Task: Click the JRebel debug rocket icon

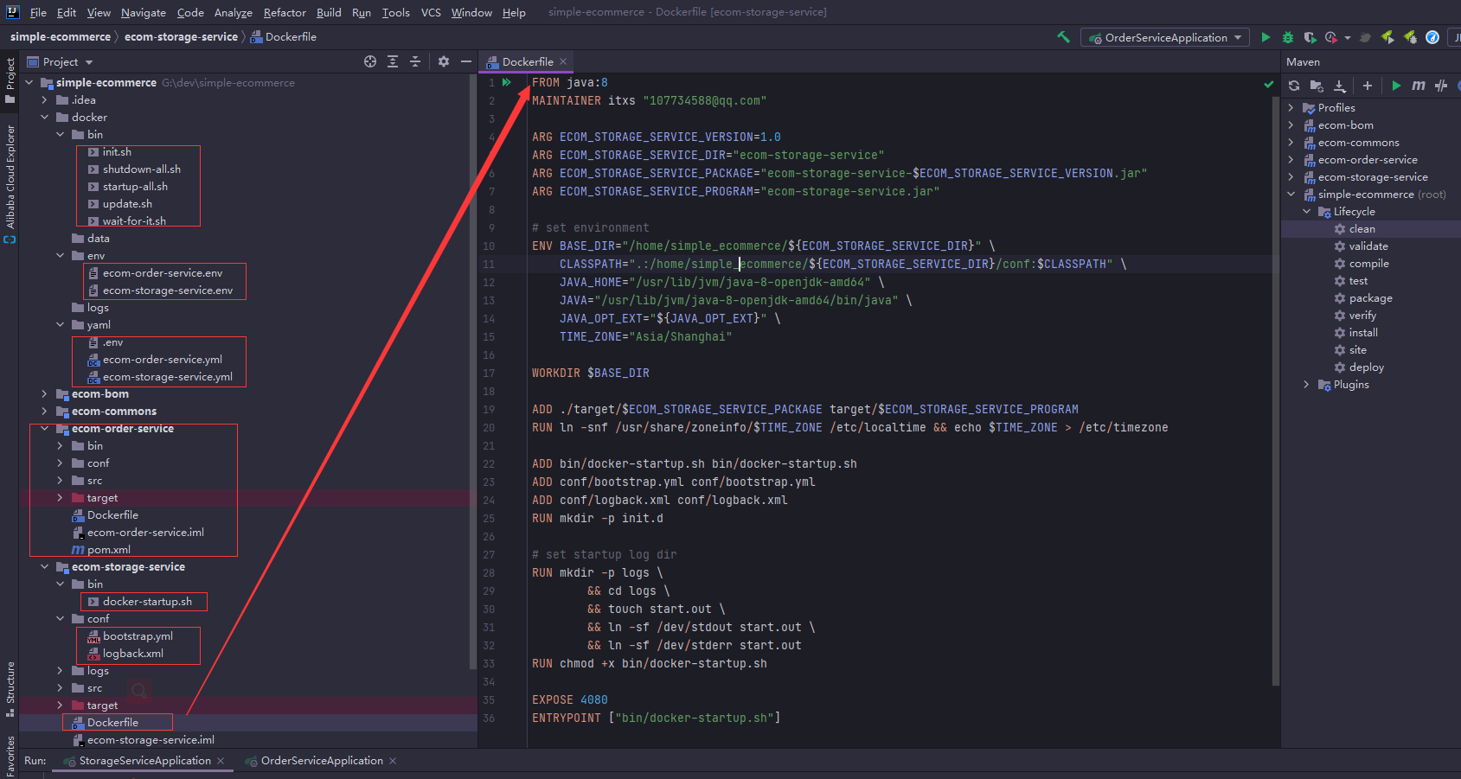Action: click(x=1410, y=37)
